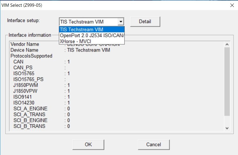Viewport: 238px width, 155px height.
Task: Click the ISO14230 row label
Action: pos(24,103)
